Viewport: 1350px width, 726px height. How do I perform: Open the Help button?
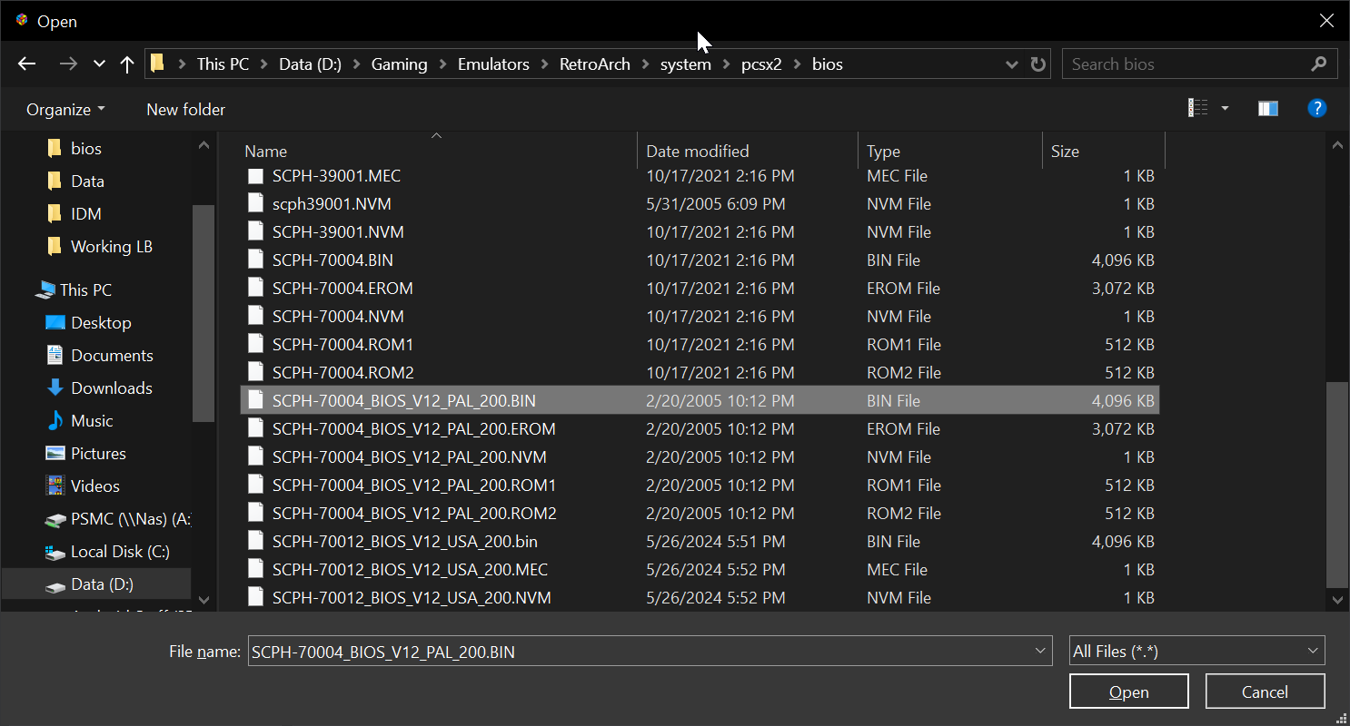[x=1316, y=108]
